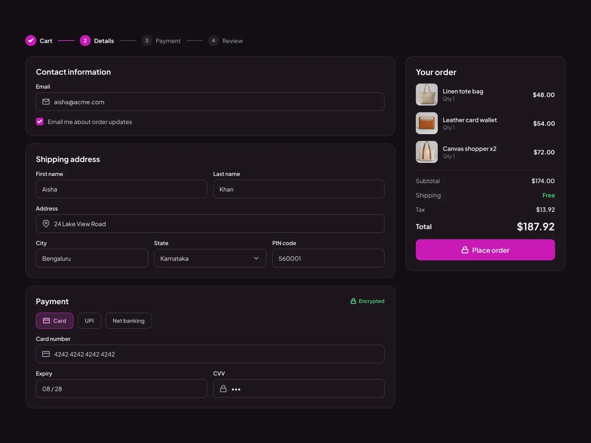The height and width of the screenshot is (443, 591).
Task: Click the Your order heading
Action: pos(436,72)
